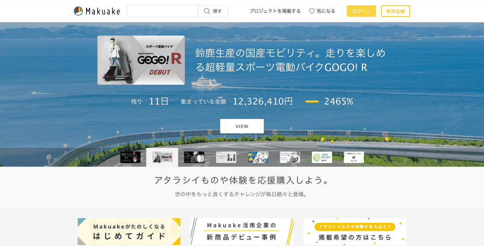Click the ログイン button
This screenshot has width=484, height=246.
(x=361, y=11)
